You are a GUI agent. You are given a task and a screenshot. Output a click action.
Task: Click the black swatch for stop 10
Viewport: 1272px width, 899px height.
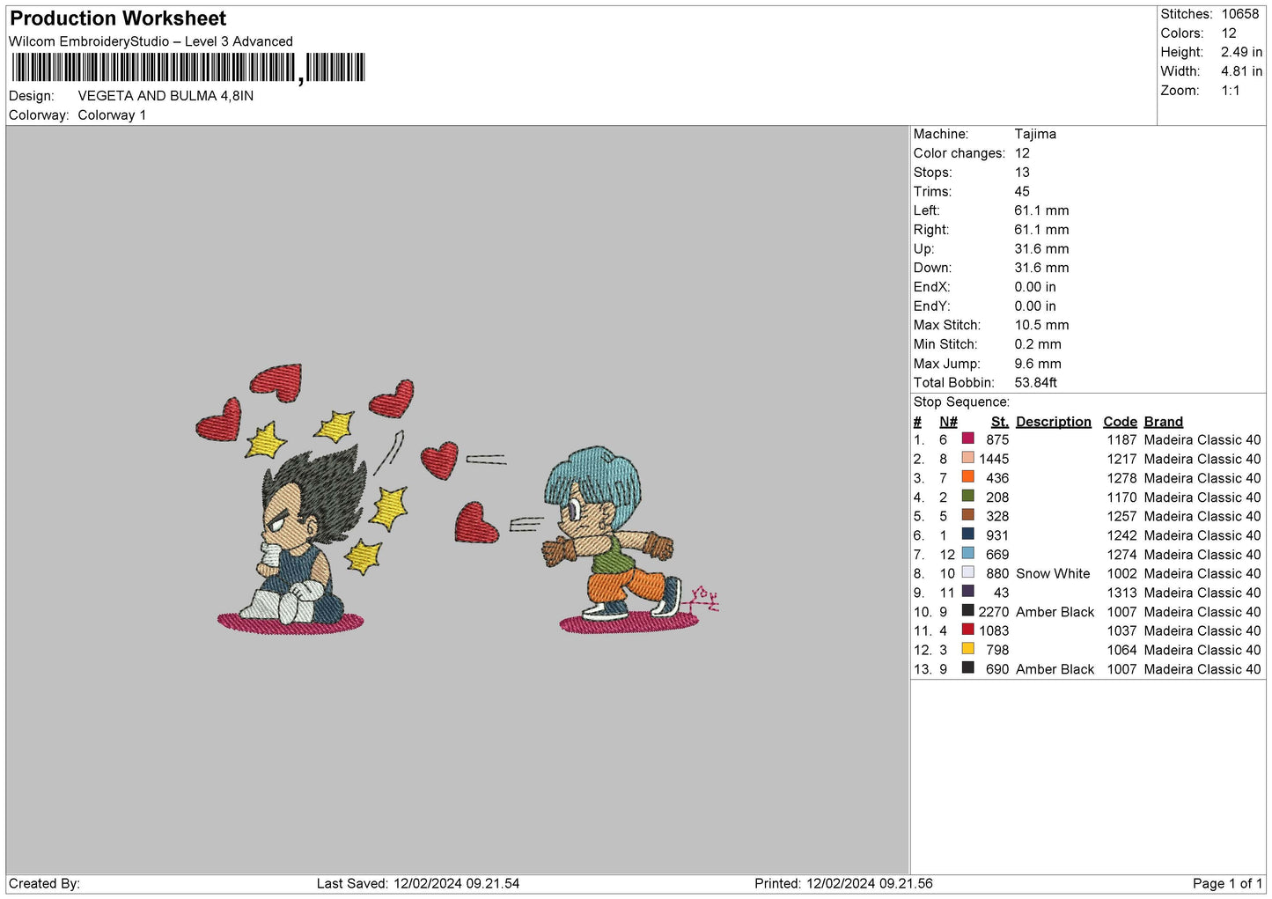tap(967, 611)
